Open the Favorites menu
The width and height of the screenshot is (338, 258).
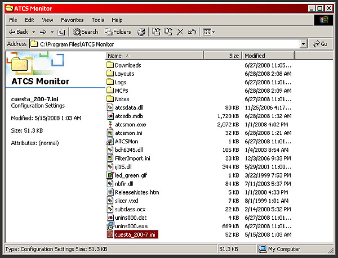click(72, 20)
